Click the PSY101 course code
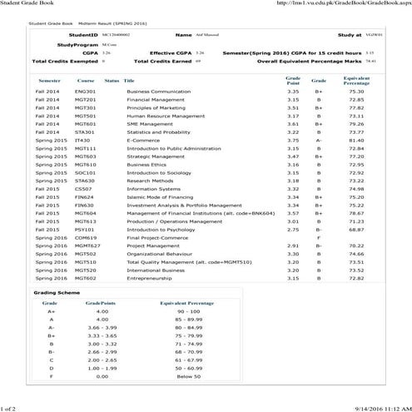Image resolution: width=412 pixels, height=412 pixels. pyautogui.click(x=84, y=230)
